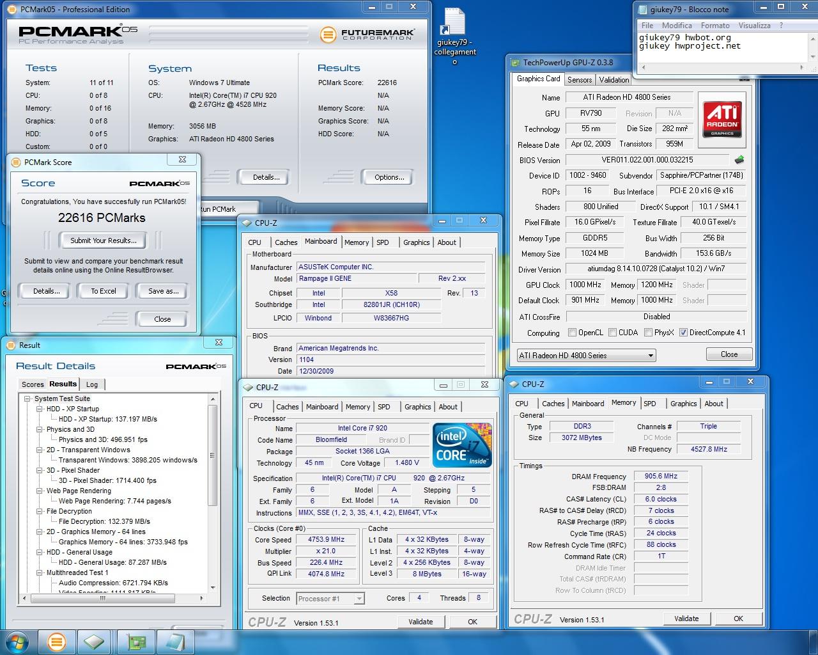Open the Formato menu in Blocco note
The height and width of the screenshot is (655, 818).
[715, 26]
